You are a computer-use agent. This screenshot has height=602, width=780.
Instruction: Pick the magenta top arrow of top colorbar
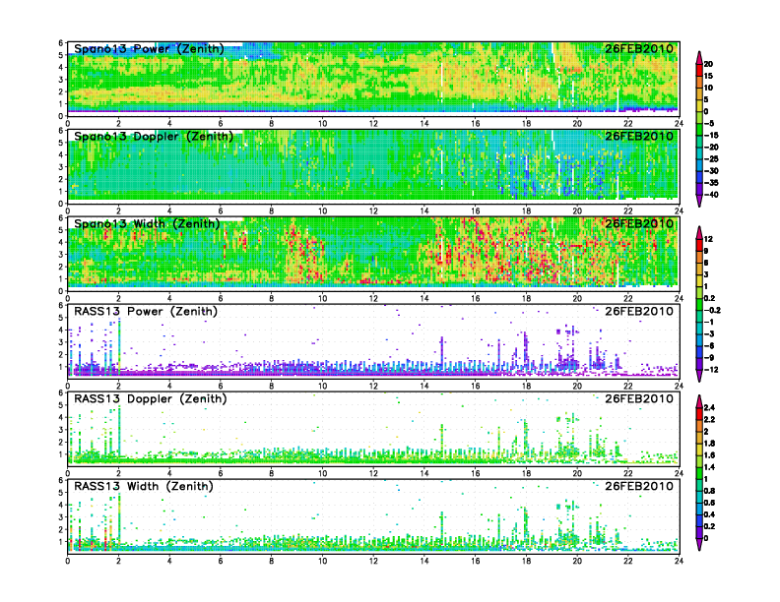click(699, 57)
